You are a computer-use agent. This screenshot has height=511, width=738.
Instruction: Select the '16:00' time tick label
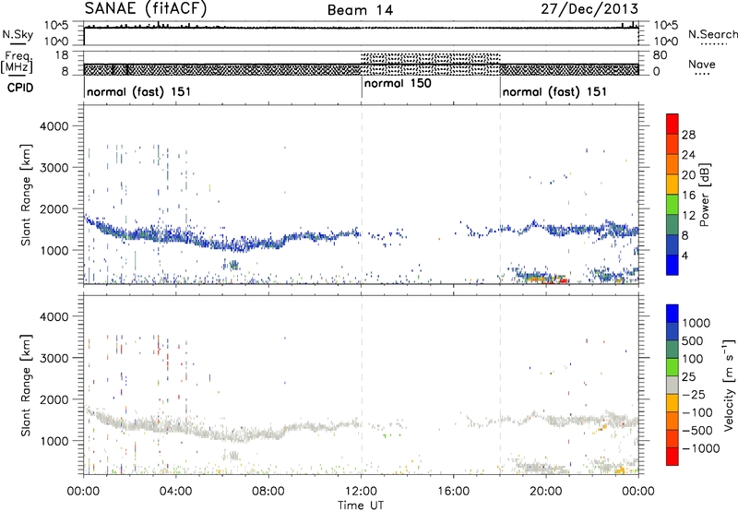point(453,492)
